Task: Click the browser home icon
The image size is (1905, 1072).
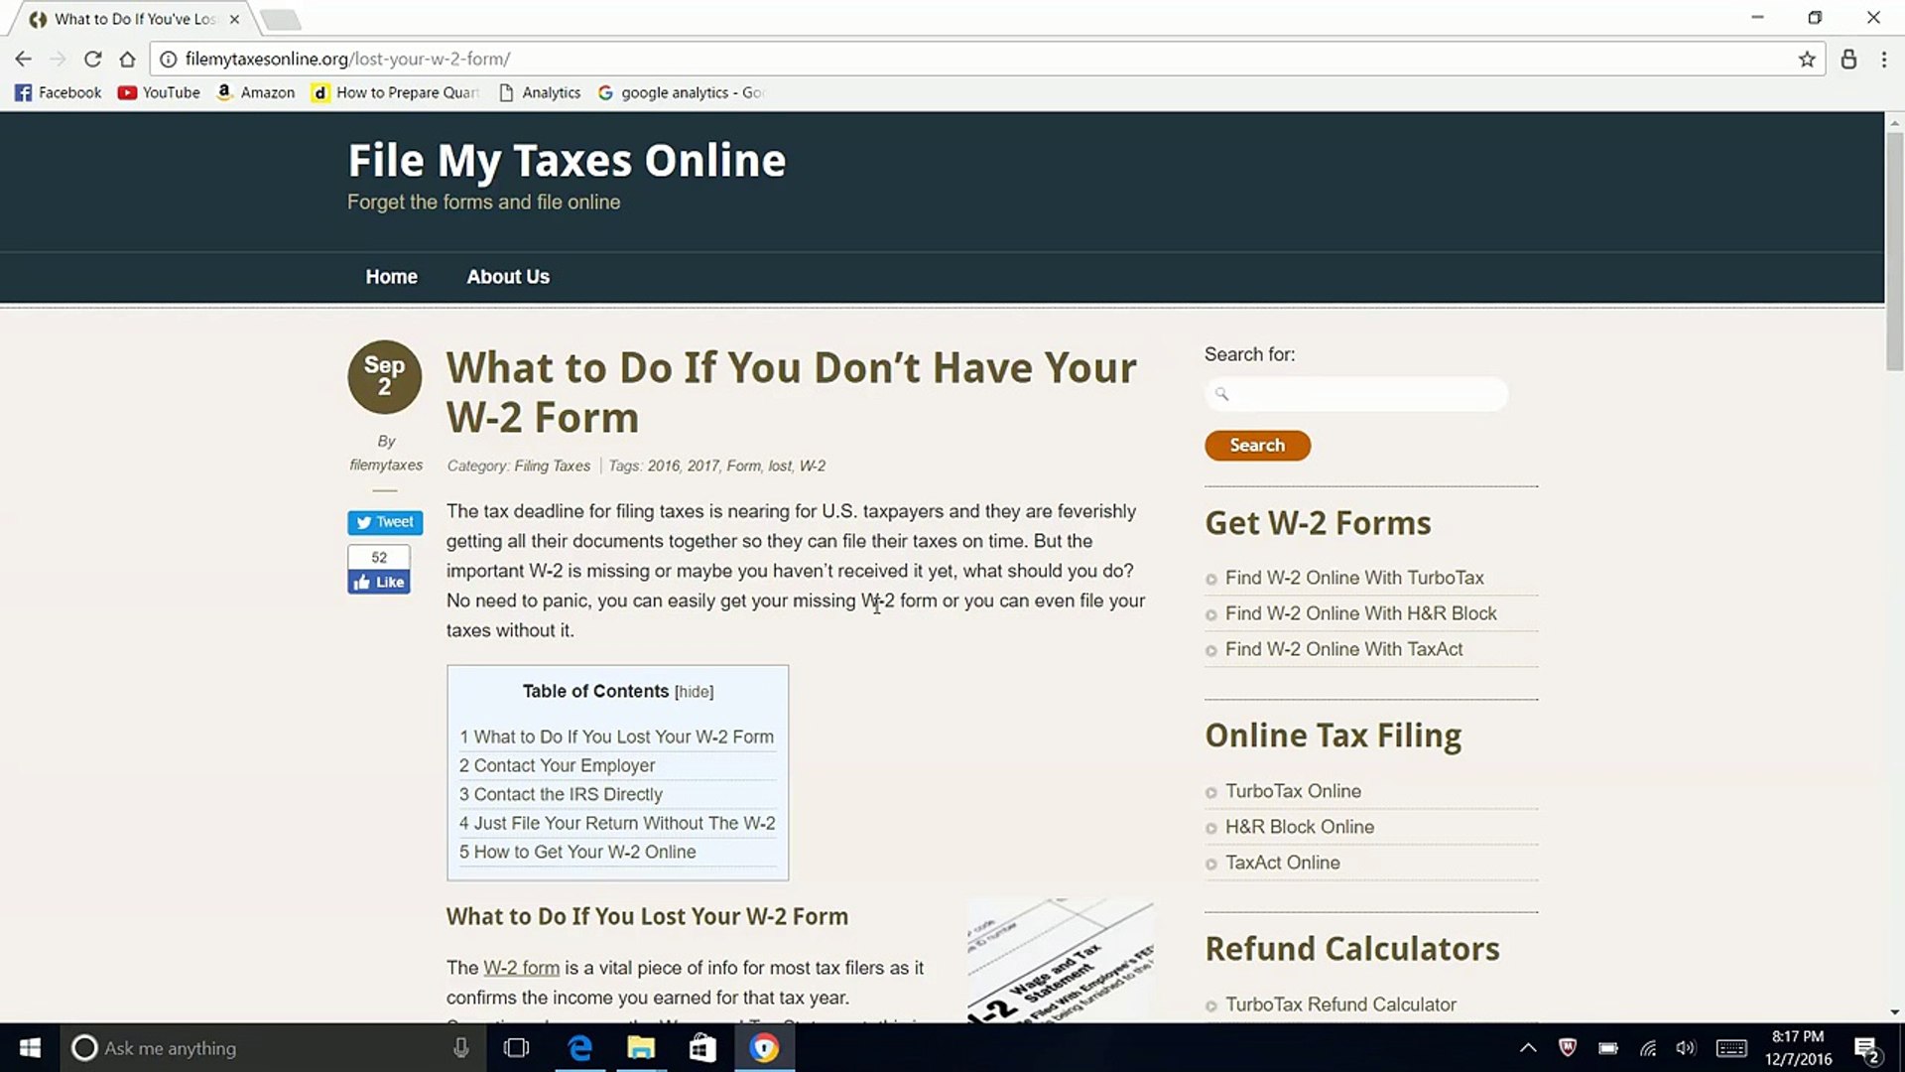Action: (127, 59)
